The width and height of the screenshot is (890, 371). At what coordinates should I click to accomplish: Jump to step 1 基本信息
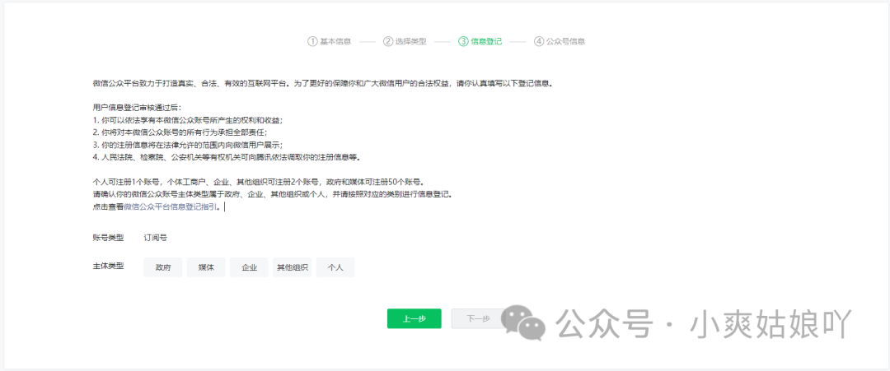pyautogui.click(x=329, y=41)
